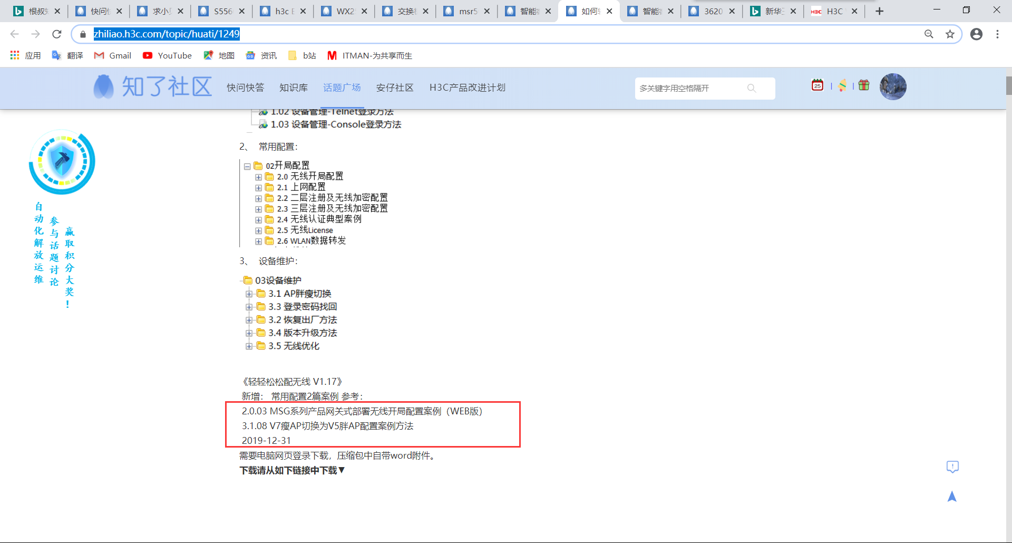Click the colorful ribbon icon in header
This screenshot has width=1012, height=543.
point(842,85)
